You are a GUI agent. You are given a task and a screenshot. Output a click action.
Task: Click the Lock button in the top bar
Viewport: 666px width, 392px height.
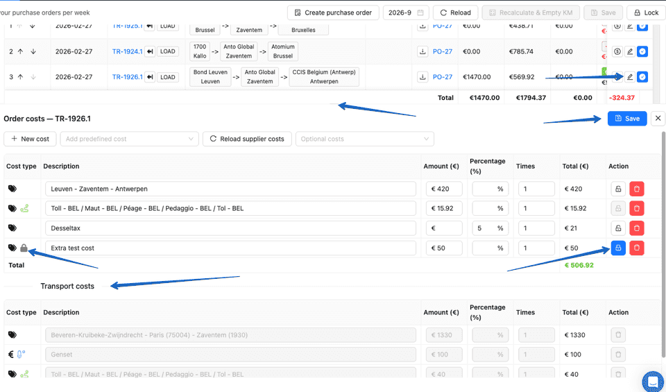[x=646, y=12]
